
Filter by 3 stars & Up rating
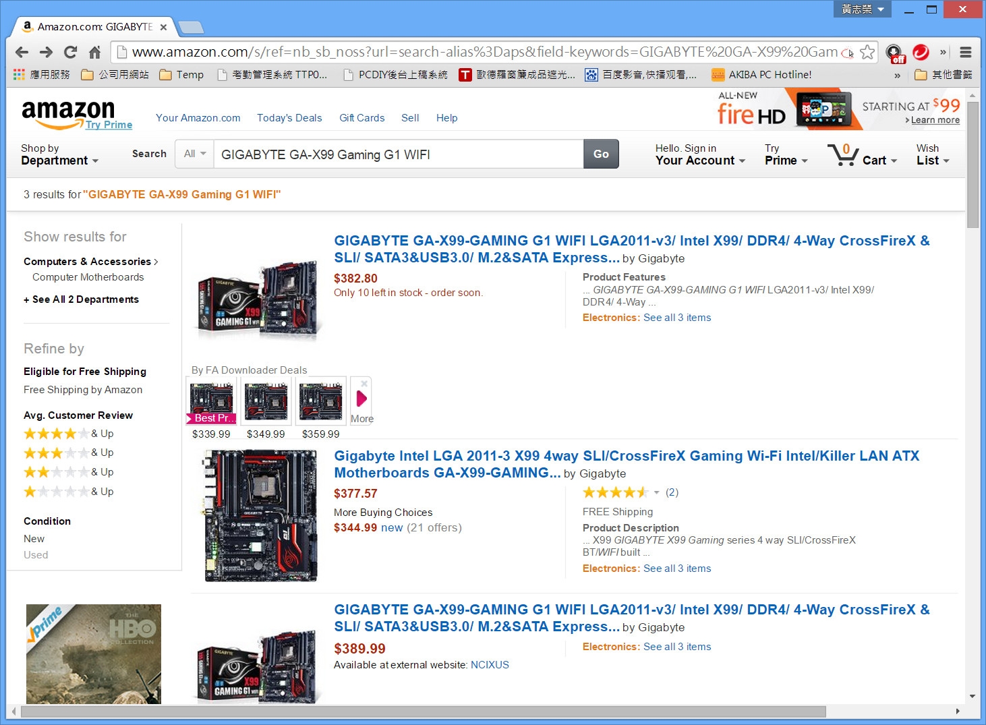[x=68, y=453]
